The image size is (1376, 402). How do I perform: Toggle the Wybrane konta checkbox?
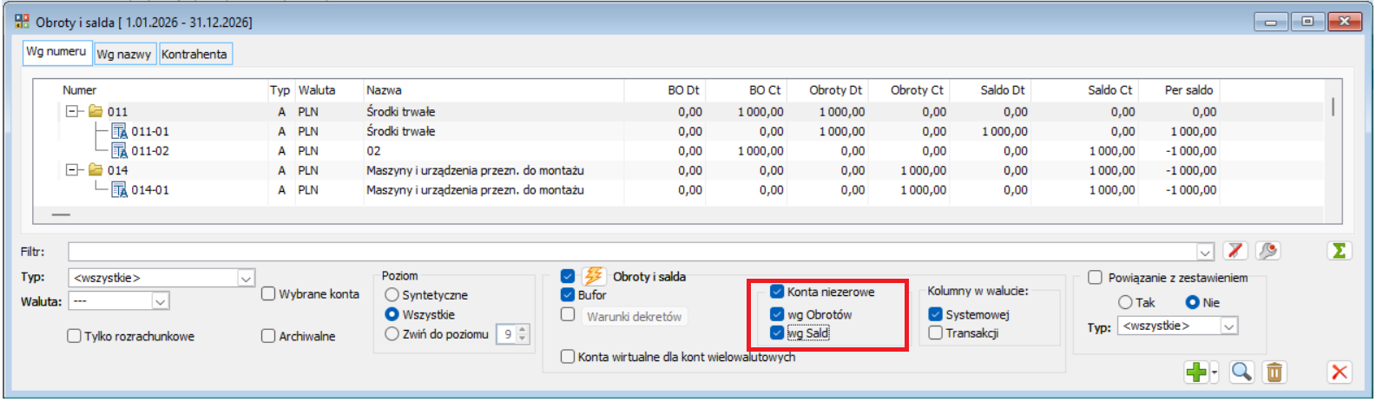click(268, 294)
